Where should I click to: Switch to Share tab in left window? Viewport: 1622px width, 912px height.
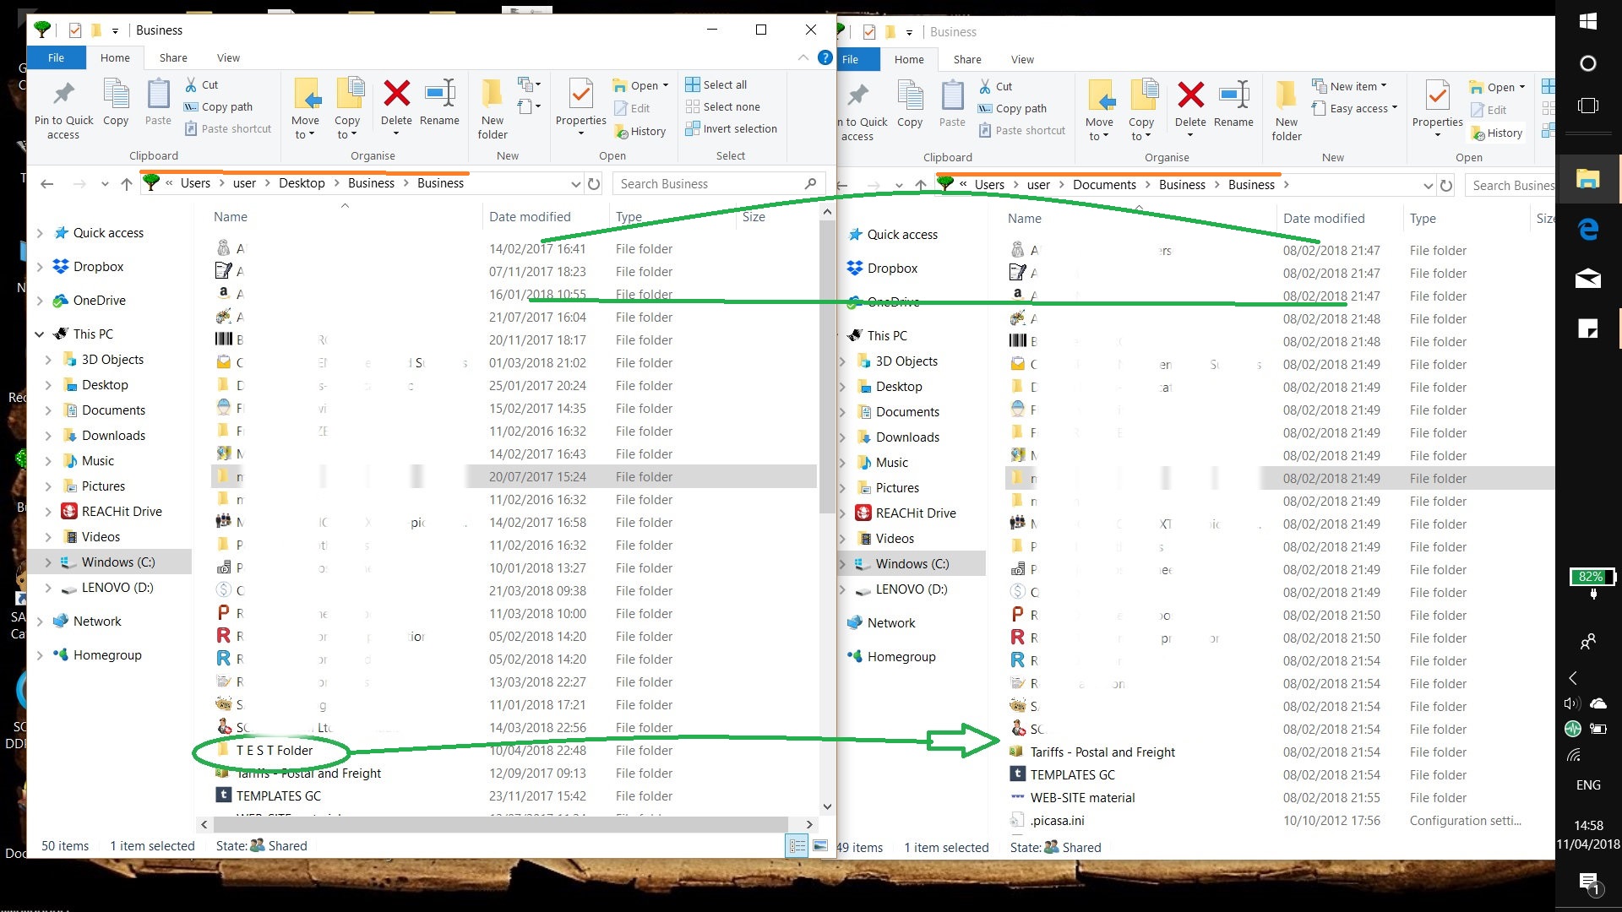[x=173, y=57]
